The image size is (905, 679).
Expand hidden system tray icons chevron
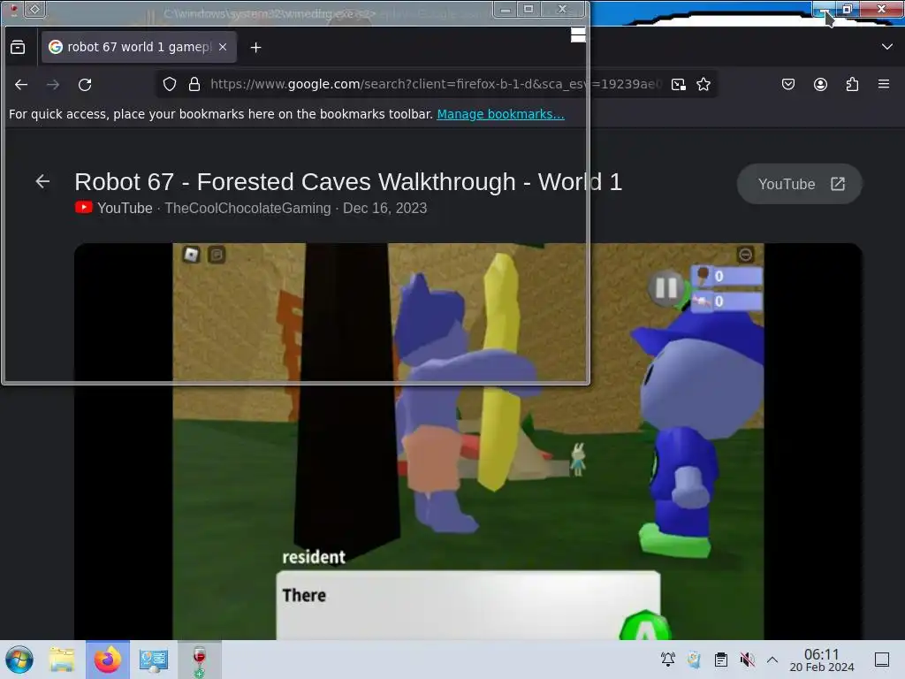772,660
